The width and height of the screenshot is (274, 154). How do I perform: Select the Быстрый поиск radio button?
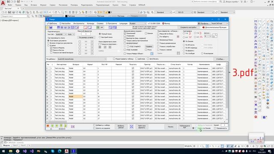coord(100,37)
